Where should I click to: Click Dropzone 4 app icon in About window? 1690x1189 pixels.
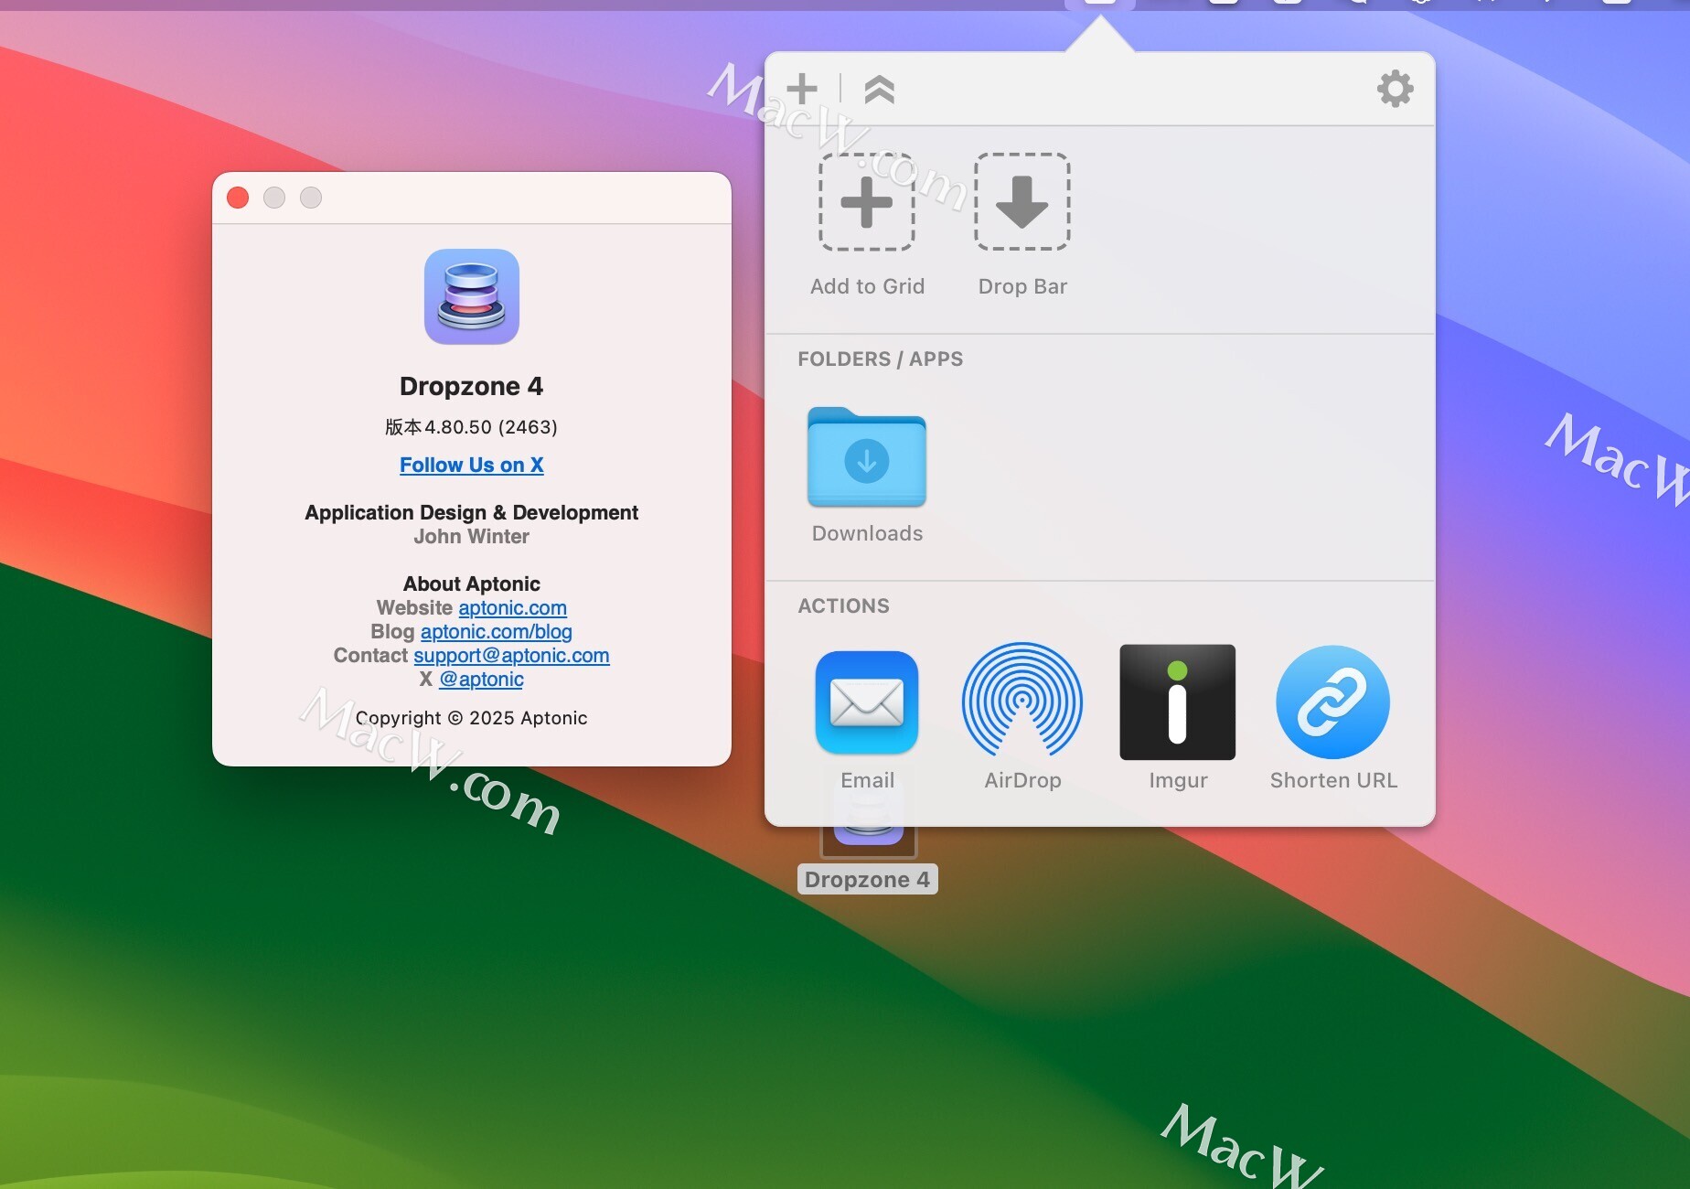pos(472,296)
